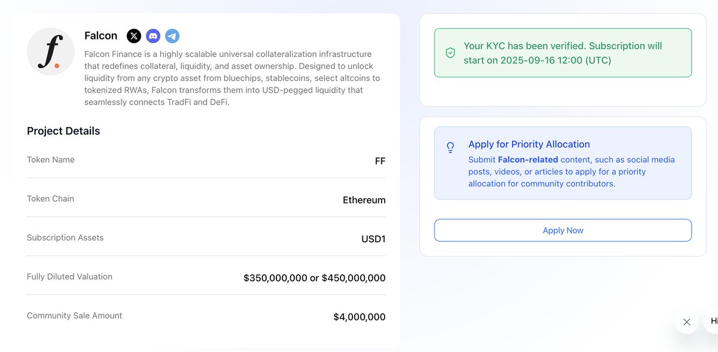Click the Falcon Finance logo

tap(50, 51)
